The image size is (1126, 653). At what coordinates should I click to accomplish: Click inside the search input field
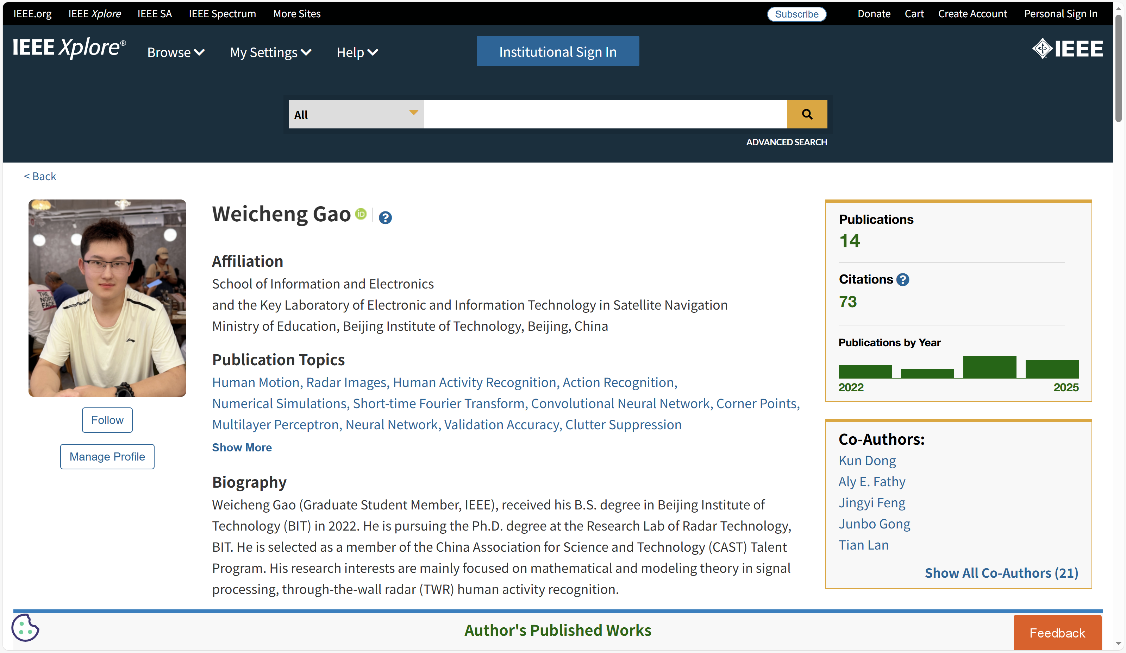603,114
